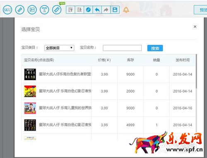Select item 星球大战人仔 乐高儿童我的世界拼

[x=65, y=108]
